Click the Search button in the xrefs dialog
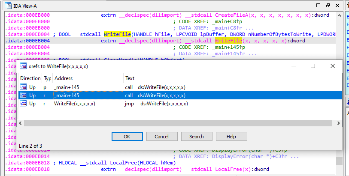The width and height of the screenshot is (349, 176). 196,137
